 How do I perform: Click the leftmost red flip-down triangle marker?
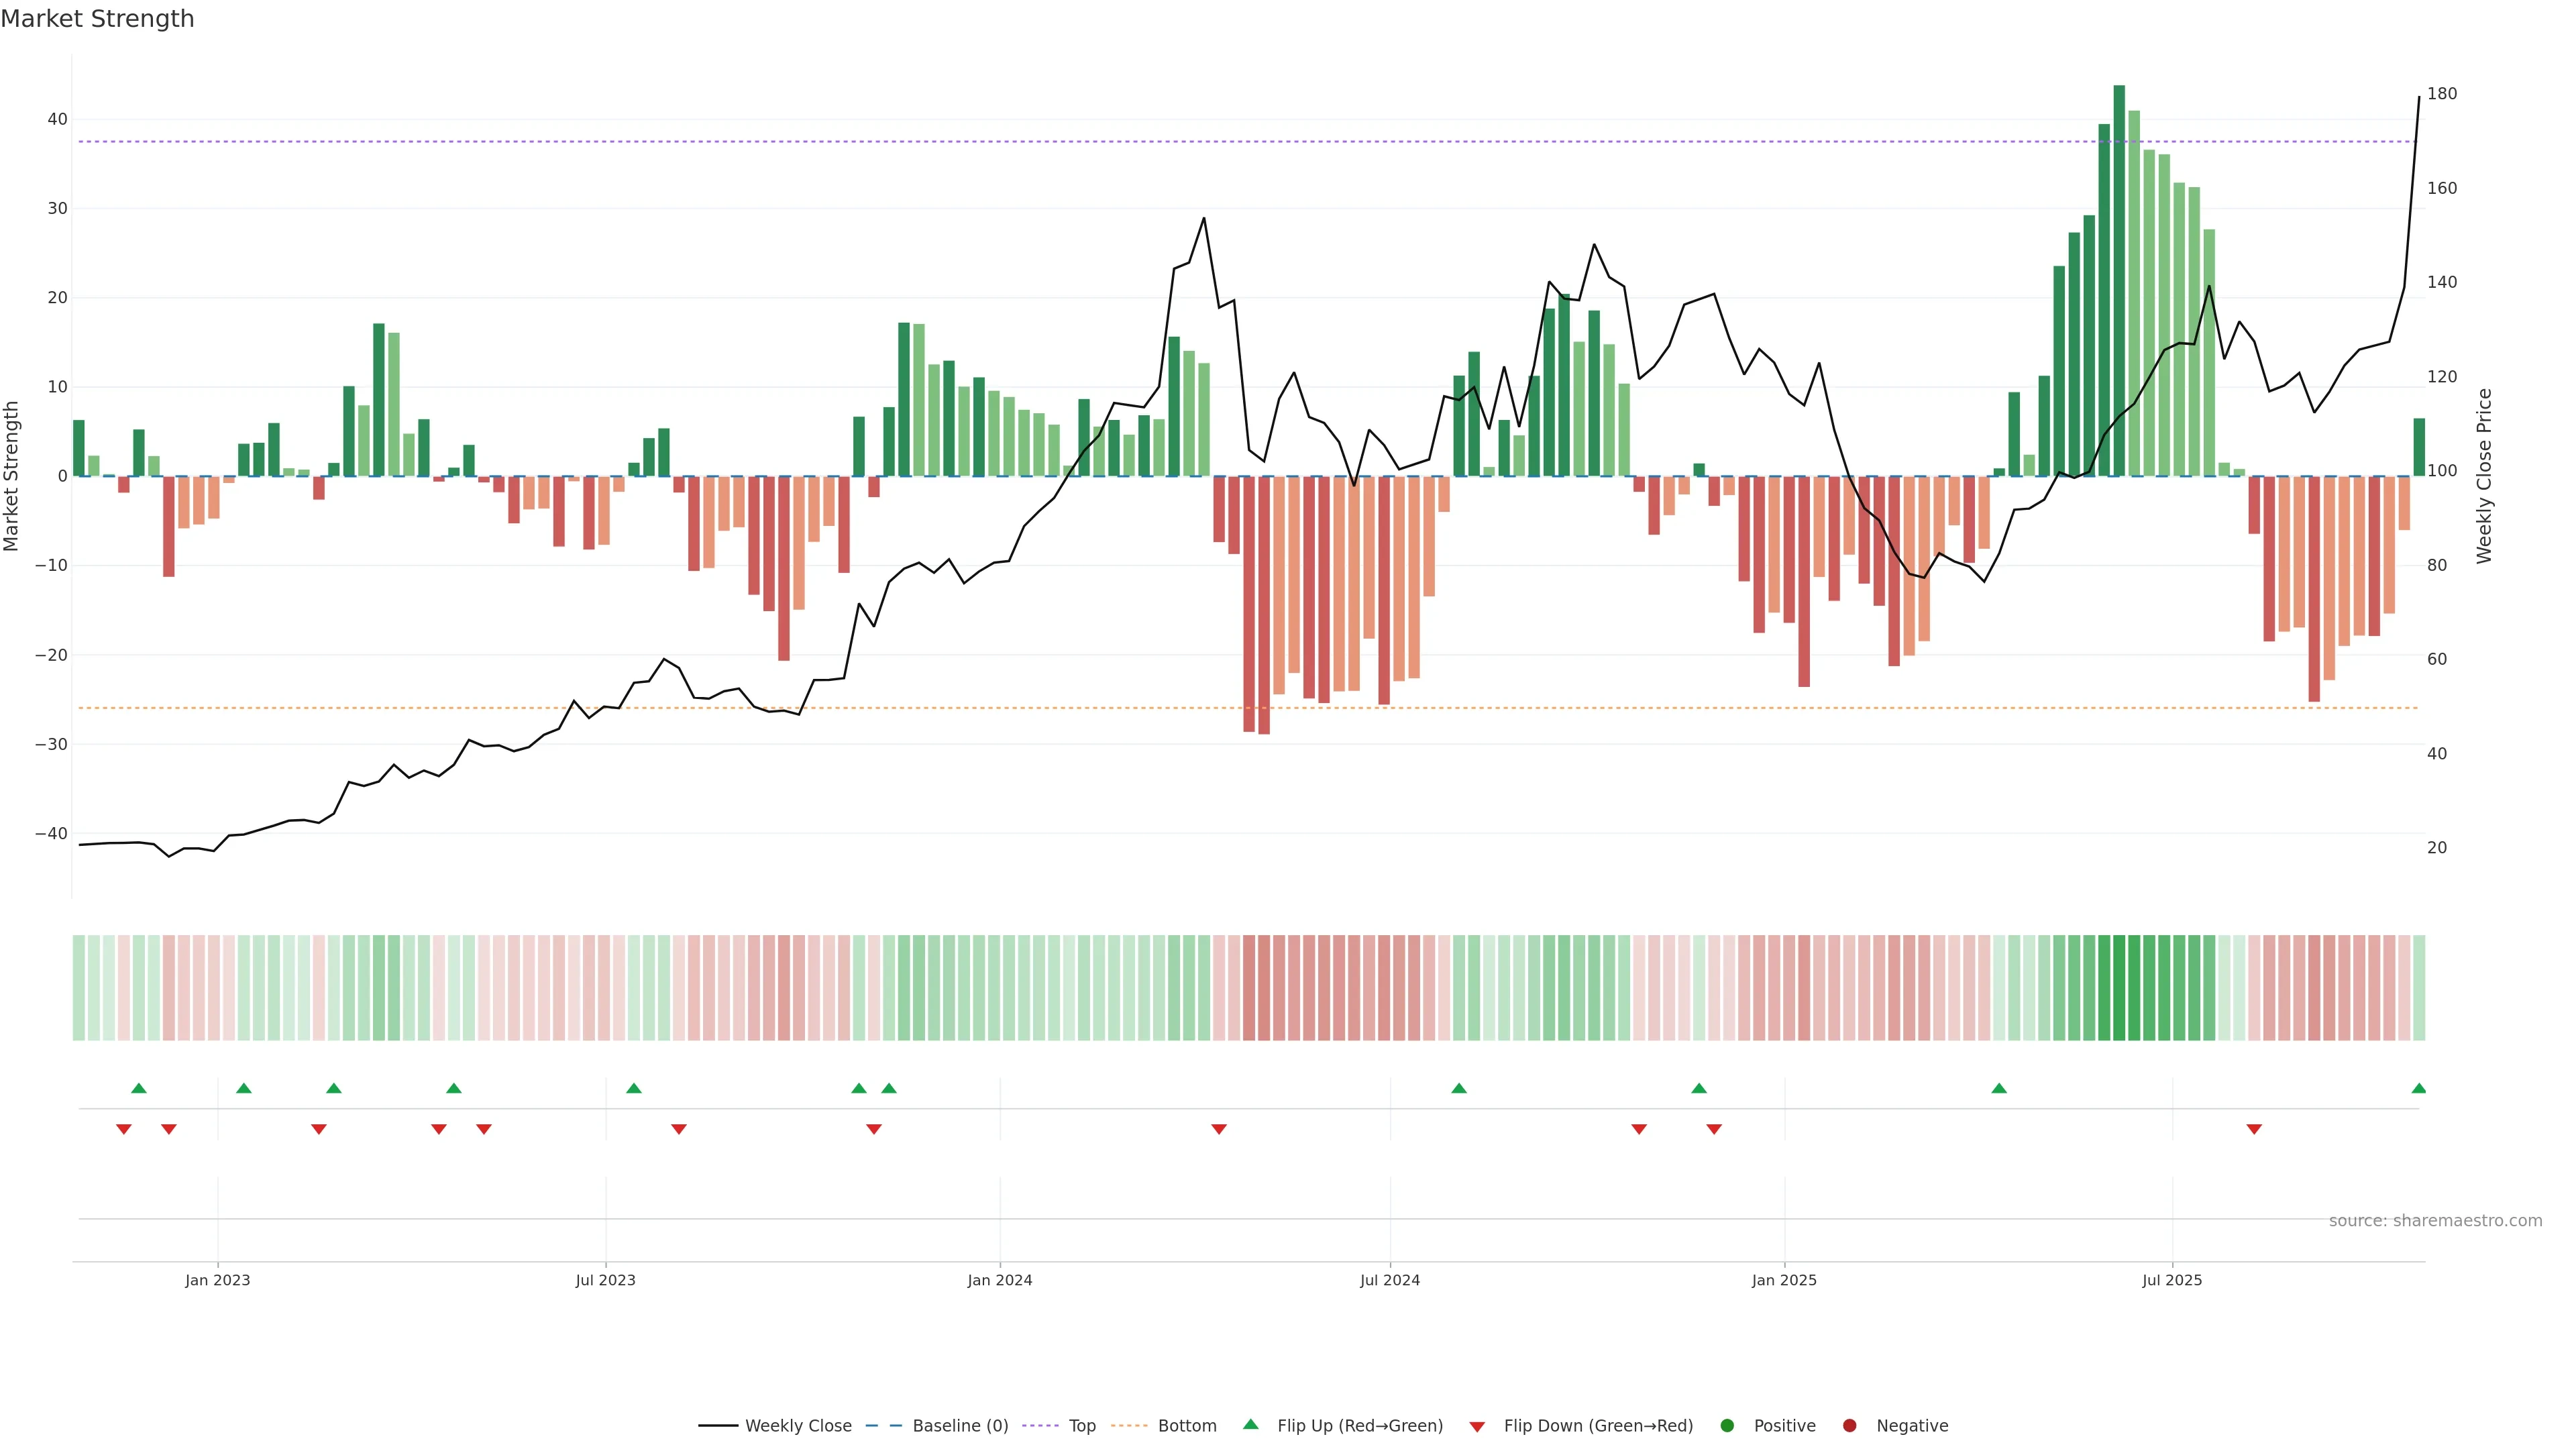[x=124, y=1129]
